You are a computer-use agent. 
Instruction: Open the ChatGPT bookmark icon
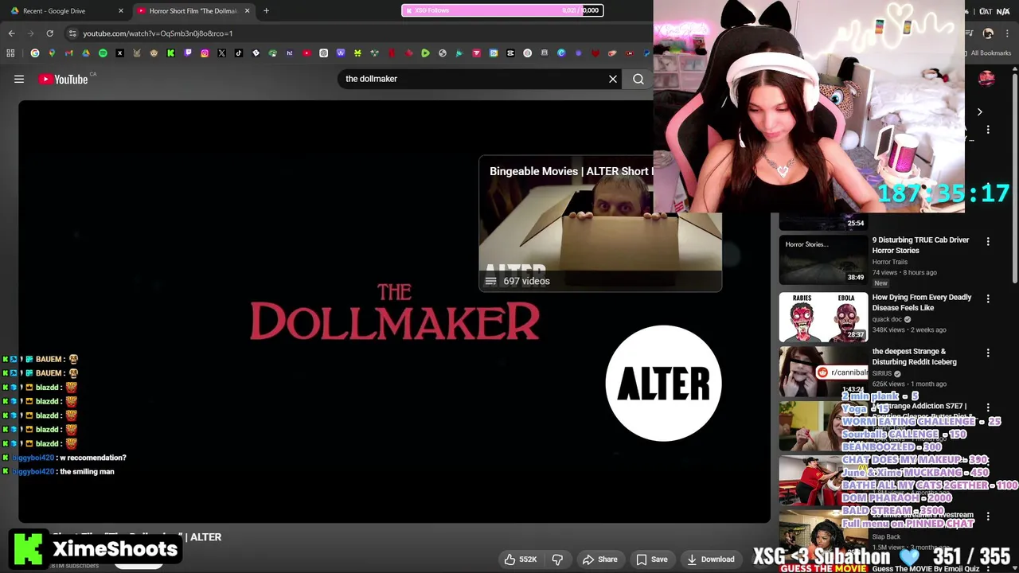pos(323,53)
